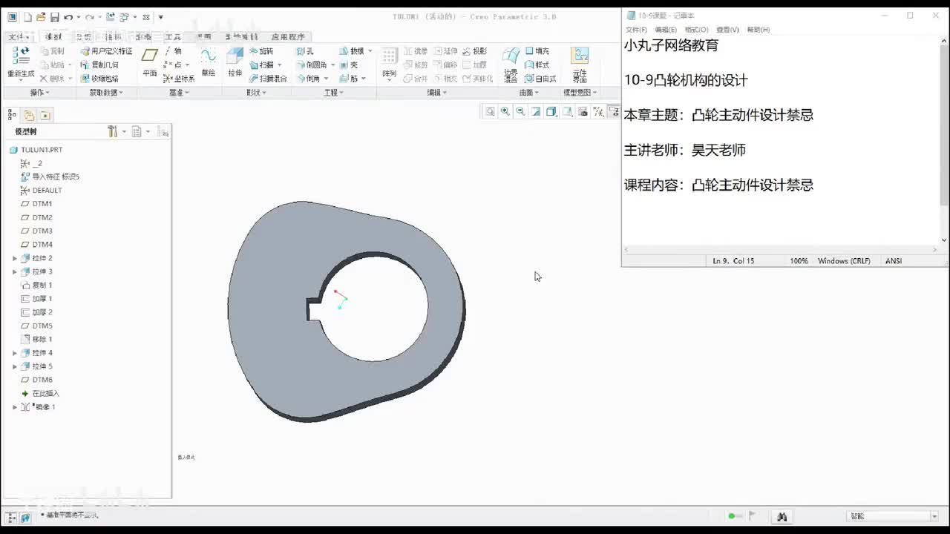Screen dimensions: 950x534
Task: Expand the 镜像 1 tree node
Action: [x=15, y=407]
